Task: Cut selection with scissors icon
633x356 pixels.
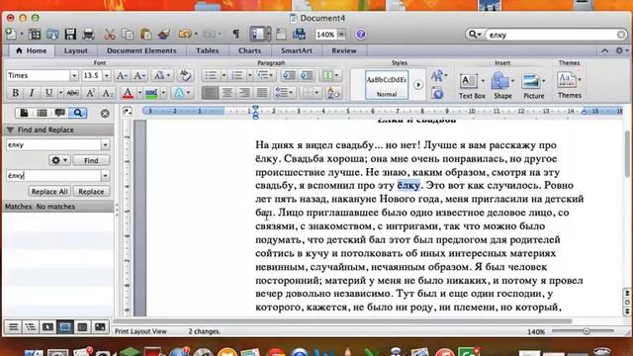Action: [x=110, y=35]
